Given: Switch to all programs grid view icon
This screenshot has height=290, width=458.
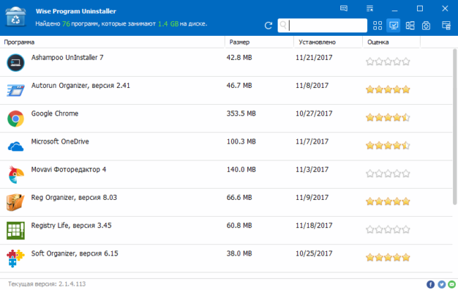Looking at the screenshot, I should (x=378, y=25).
